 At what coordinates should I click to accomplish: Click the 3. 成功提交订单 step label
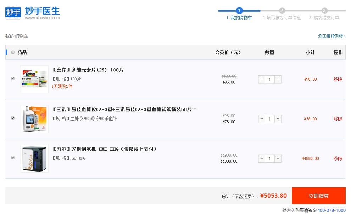(x=324, y=18)
